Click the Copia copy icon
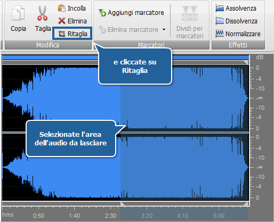This screenshot has width=274, height=222. click(x=18, y=13)
